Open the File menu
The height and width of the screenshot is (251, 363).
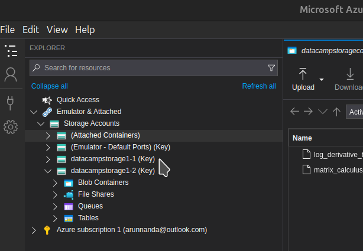click(8, 30)
